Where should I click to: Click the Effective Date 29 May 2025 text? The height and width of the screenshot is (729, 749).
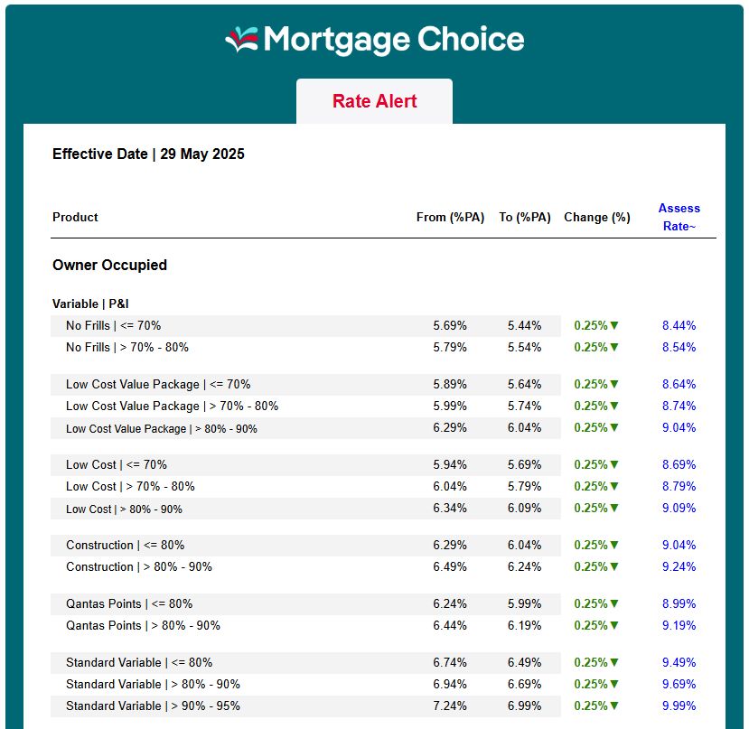point(148,154)
